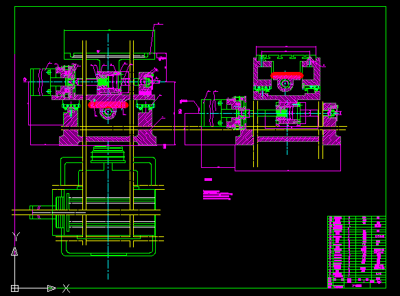Click the parts list table at bottom right

(x=357, y=252)
